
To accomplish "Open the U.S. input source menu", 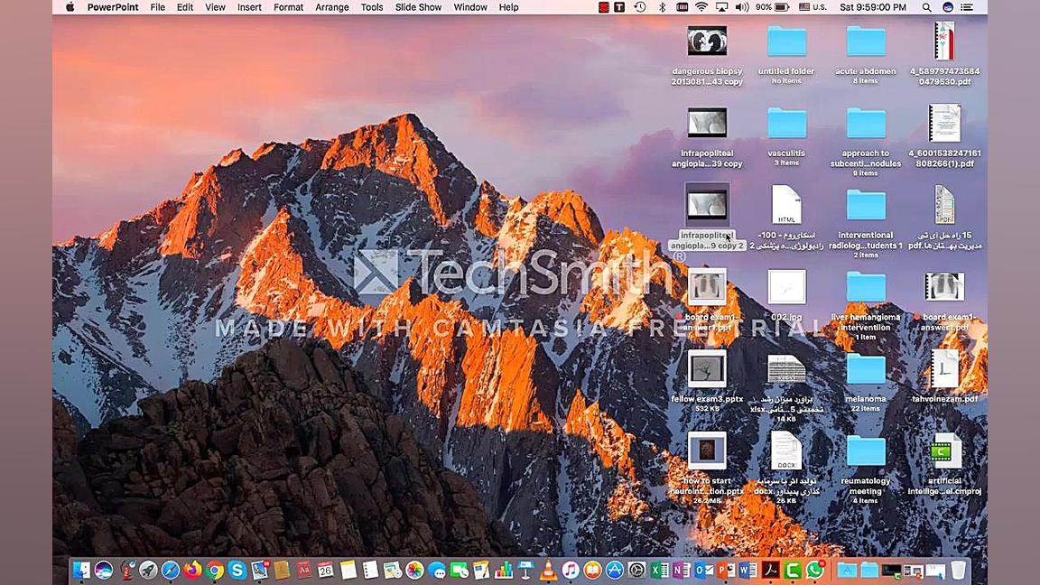I will pyautogui.click(x=812, y=7).
